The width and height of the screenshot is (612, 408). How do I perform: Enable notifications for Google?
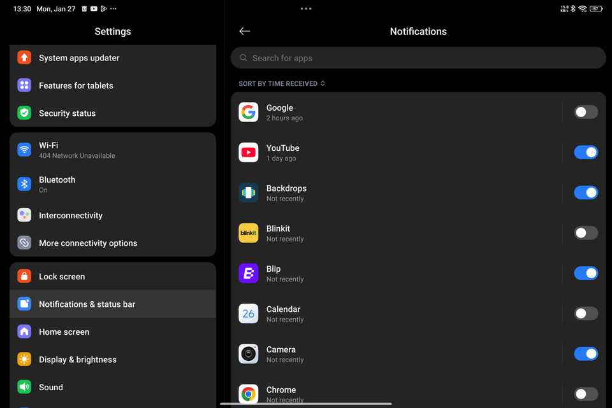coord(585,111)
